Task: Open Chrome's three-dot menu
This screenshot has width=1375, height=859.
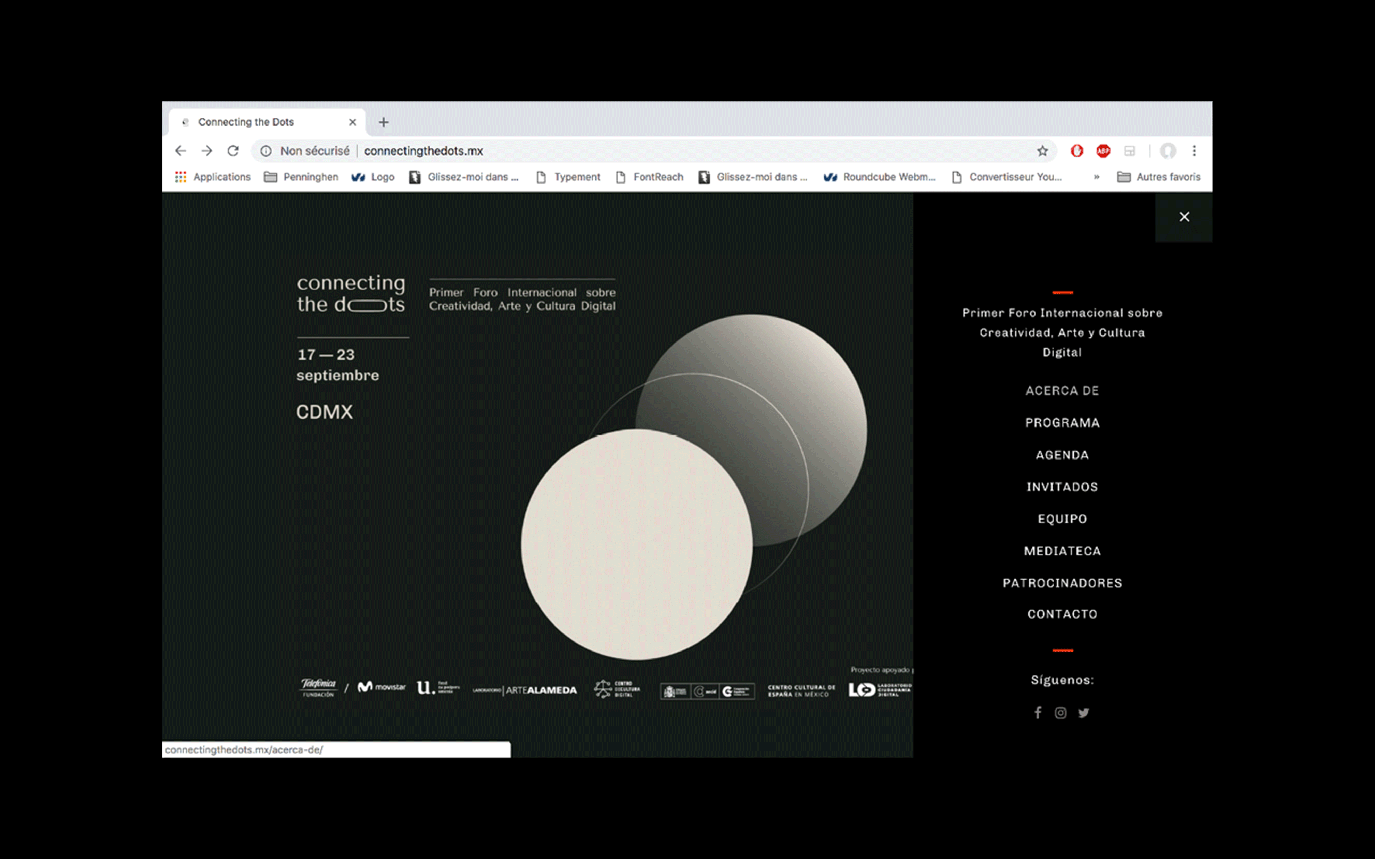Action: [1194, 151]
